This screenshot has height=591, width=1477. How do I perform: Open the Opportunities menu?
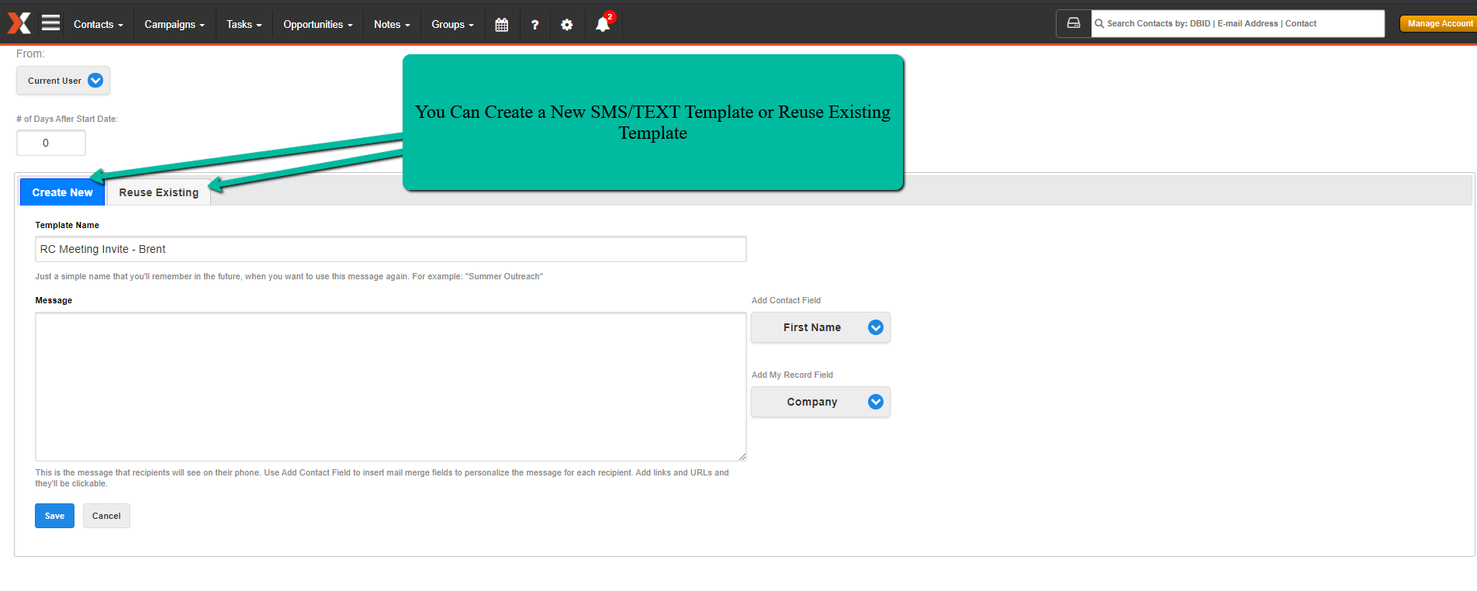pos(318,25)
